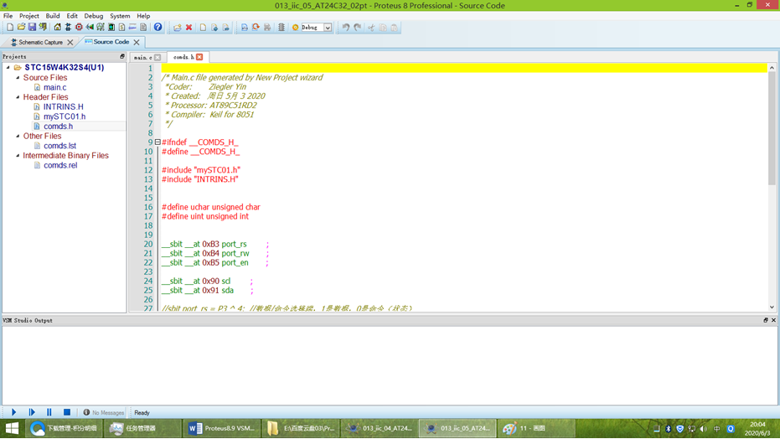Click the Paste icon in toolbar
780x439 pixels.
click(x=394, y=28)
